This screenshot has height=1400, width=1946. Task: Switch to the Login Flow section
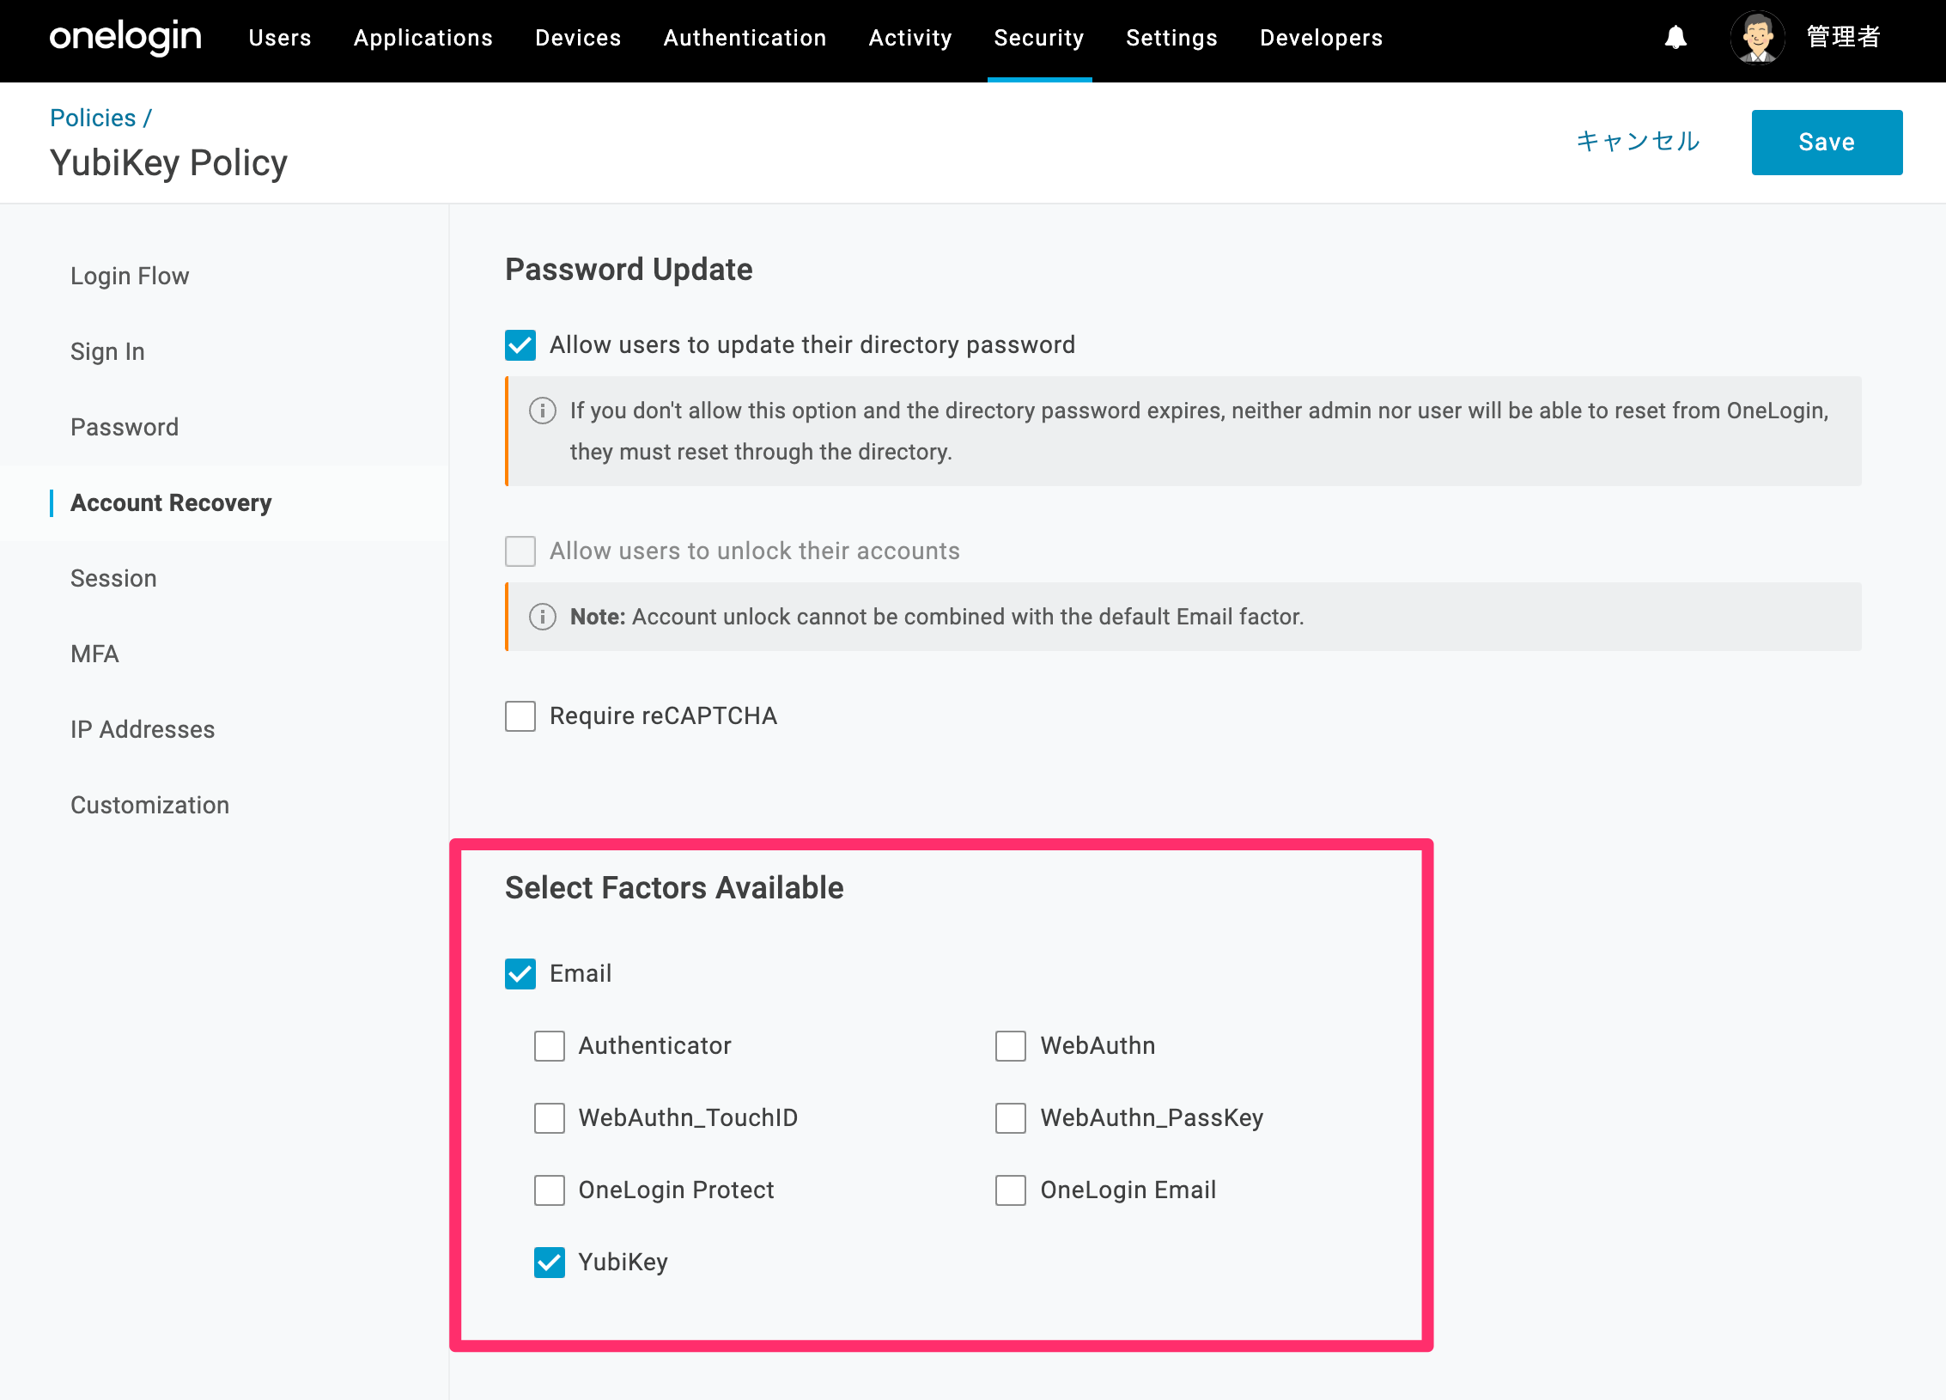click(x=130, y=276)
